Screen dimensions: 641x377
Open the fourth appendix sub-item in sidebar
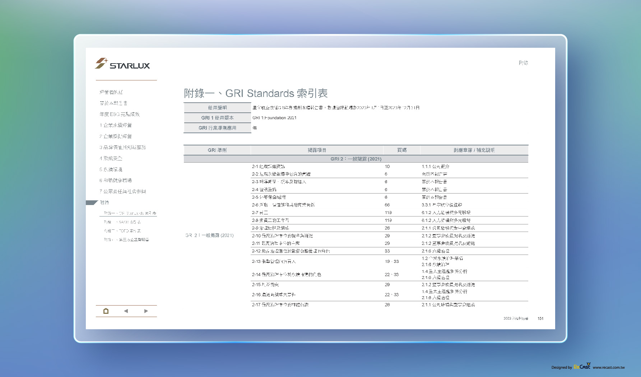point(126,239)
